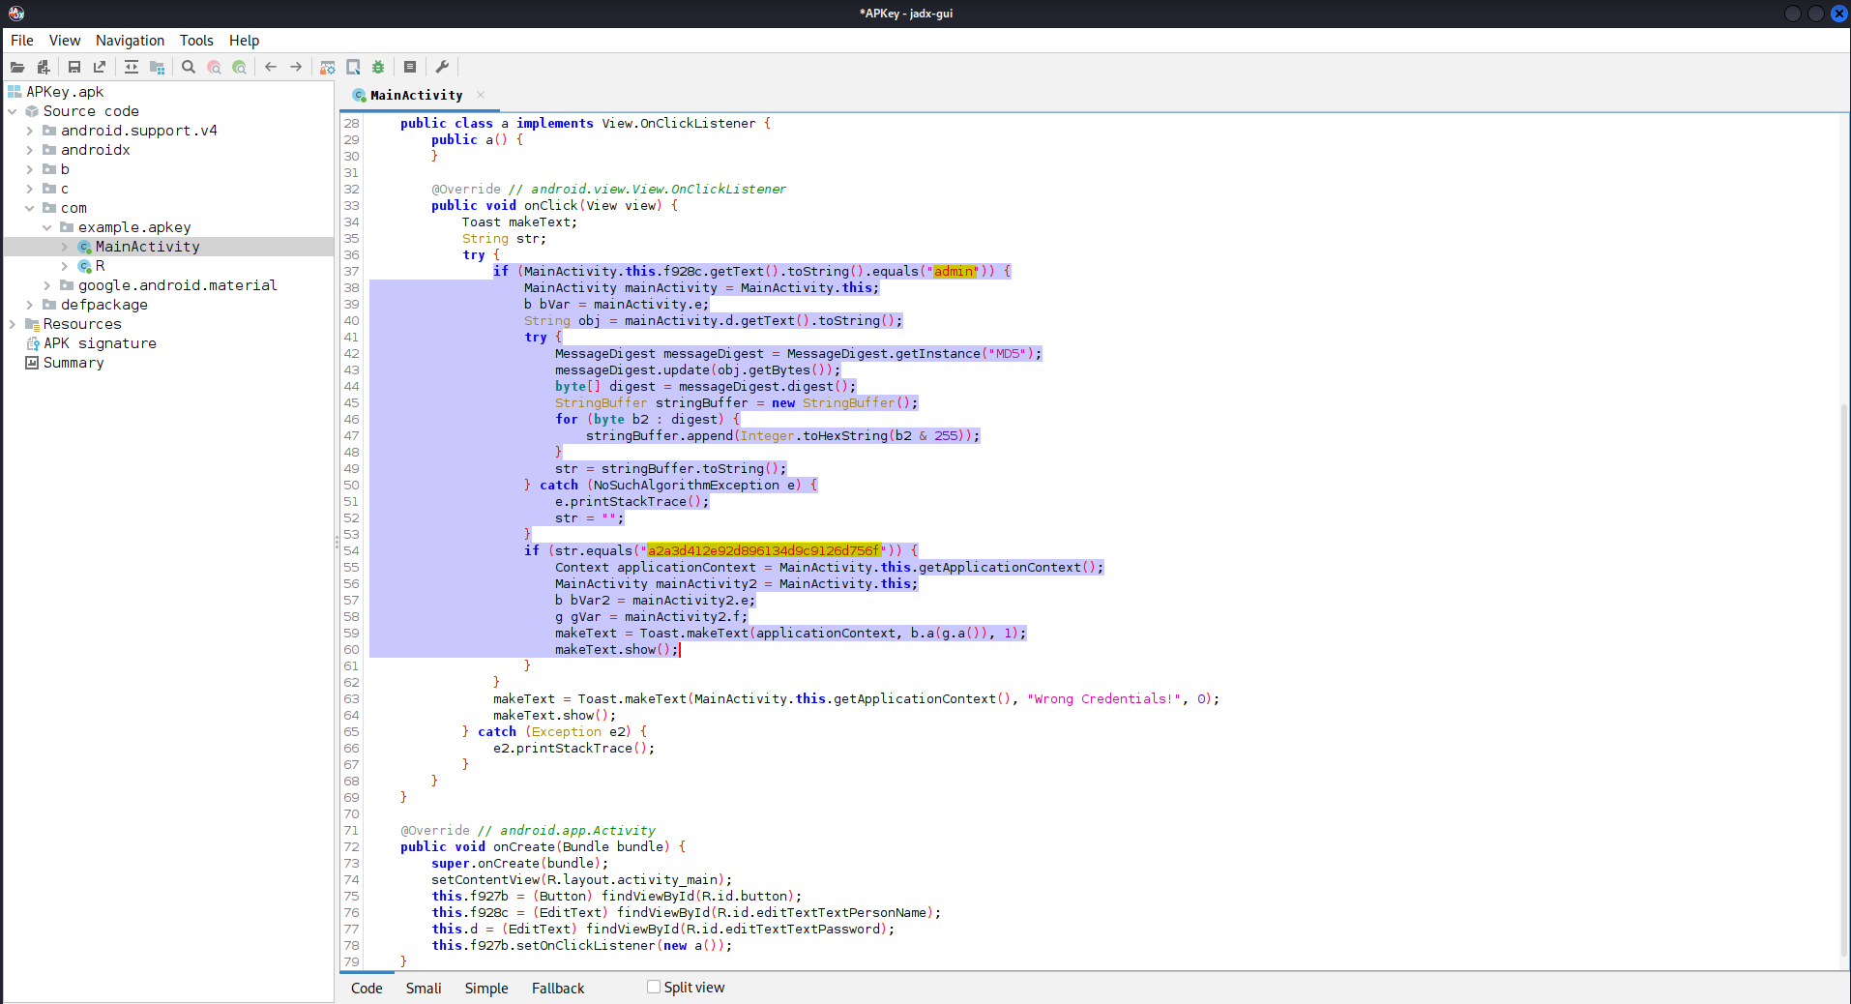Image resolution: width=1851 pixels, height=1004 pixels.
Task: Click the "MD5" string on line 42
Action: [x=1008, y=353]
